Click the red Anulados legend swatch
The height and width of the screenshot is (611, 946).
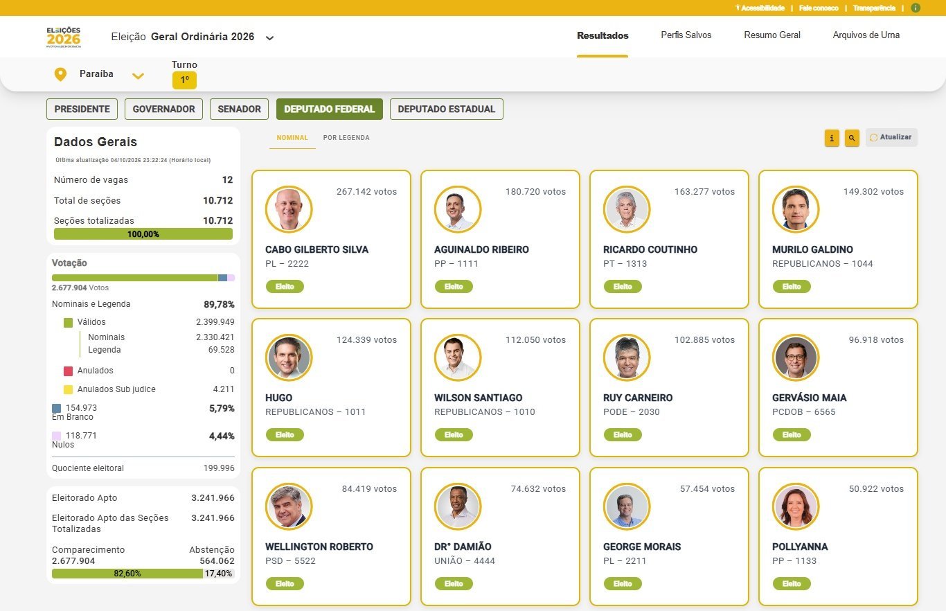[68, 371]
